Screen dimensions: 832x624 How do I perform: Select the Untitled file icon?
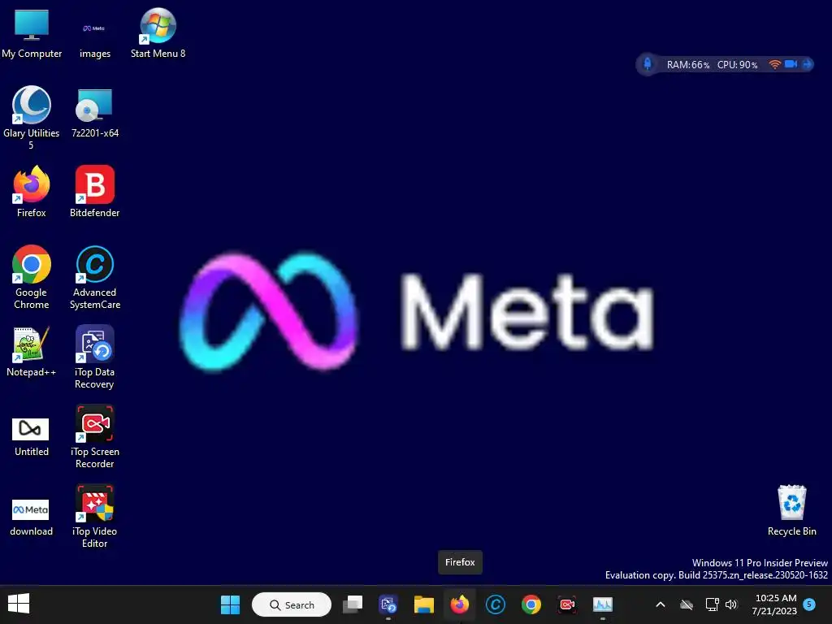32,436
